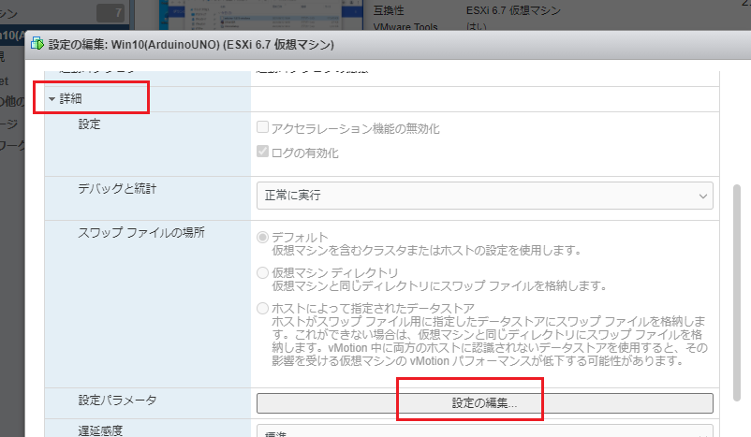The image size is (751, 437).
Task: Click the VM icon in dialog title bar
Action: (37, 44)
